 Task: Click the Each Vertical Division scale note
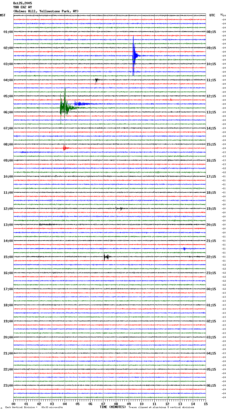click(x=34, y=408)
